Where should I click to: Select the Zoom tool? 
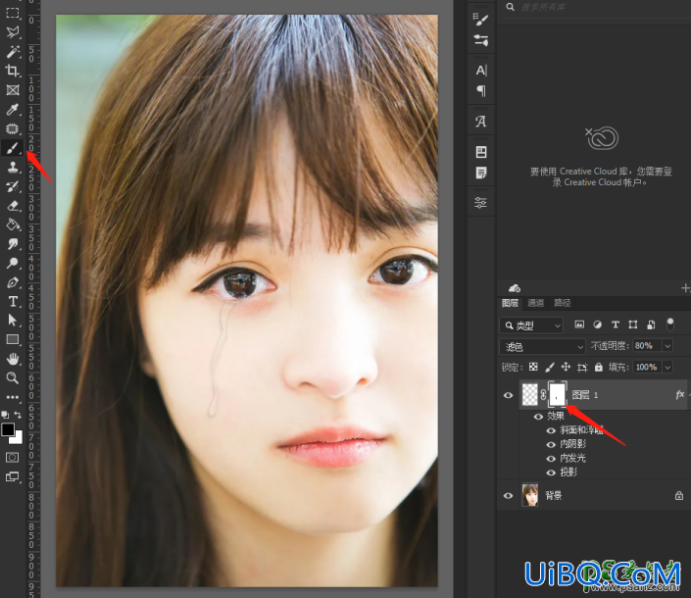[x=13, y=378]
